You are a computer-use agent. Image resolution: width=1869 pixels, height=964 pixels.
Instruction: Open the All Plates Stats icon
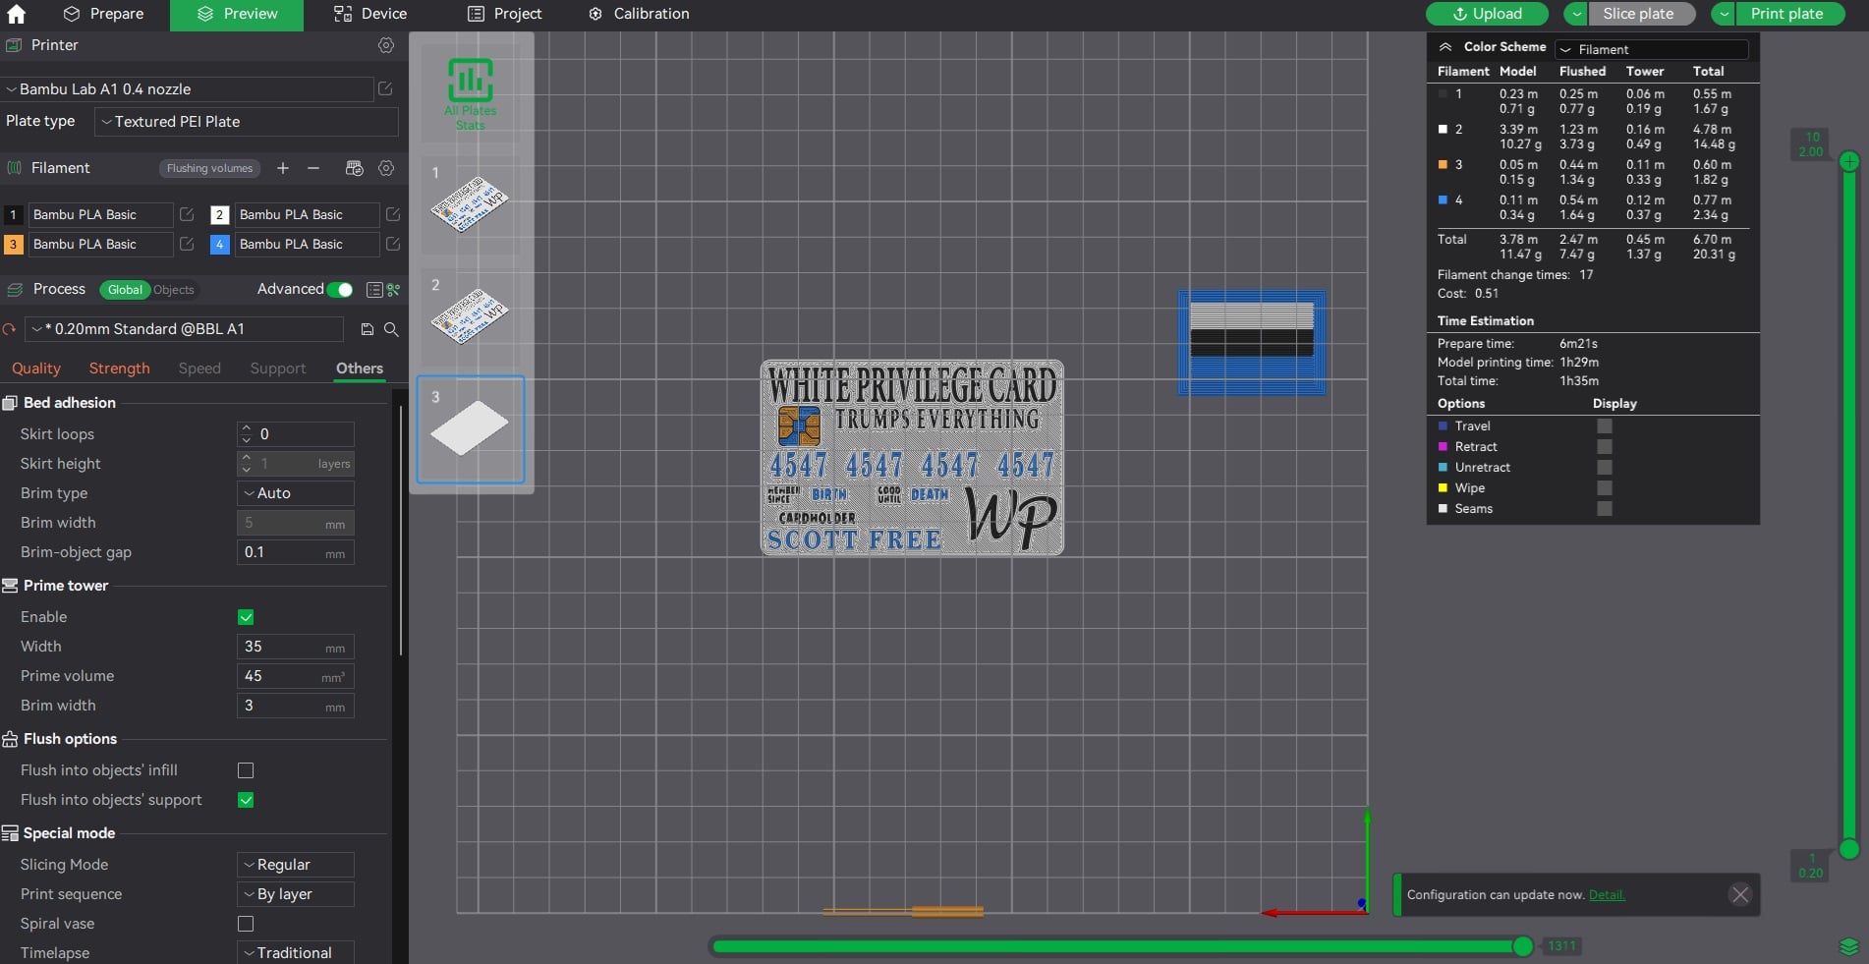[x=471, y=93]
